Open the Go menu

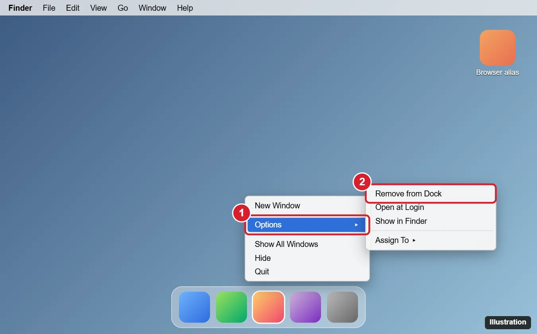(x=123, y=8)
